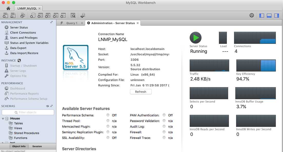Open Server Status in Management
283x152 pixels.
point(19,27)
